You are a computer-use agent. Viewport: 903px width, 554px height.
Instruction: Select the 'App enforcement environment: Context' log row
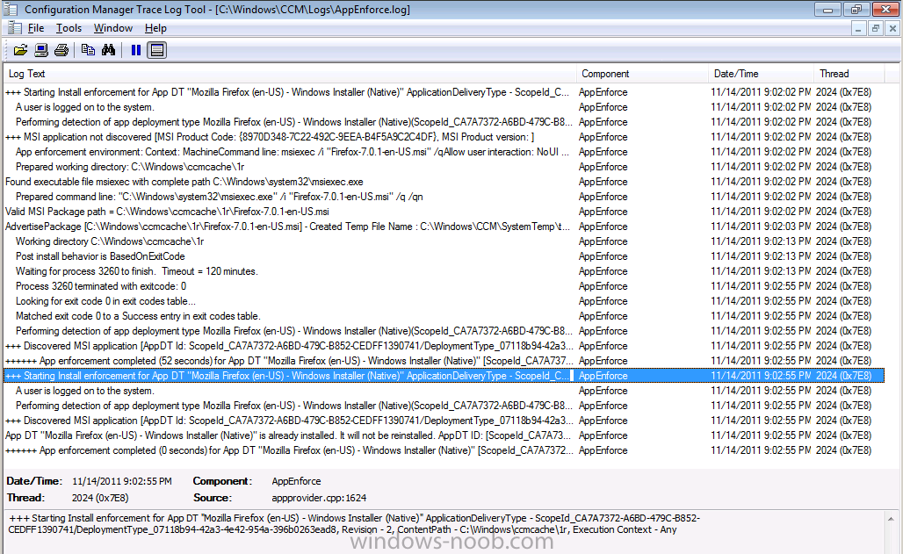click(x=444, y=152)
